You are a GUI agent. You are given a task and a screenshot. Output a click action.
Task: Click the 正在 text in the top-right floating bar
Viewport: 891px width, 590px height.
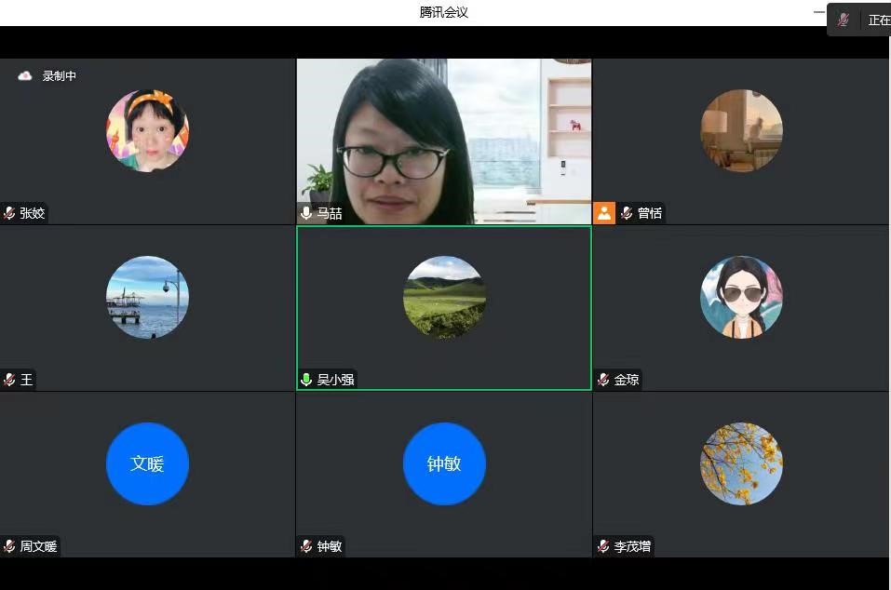pyautogui.click(x=879, y=20)
